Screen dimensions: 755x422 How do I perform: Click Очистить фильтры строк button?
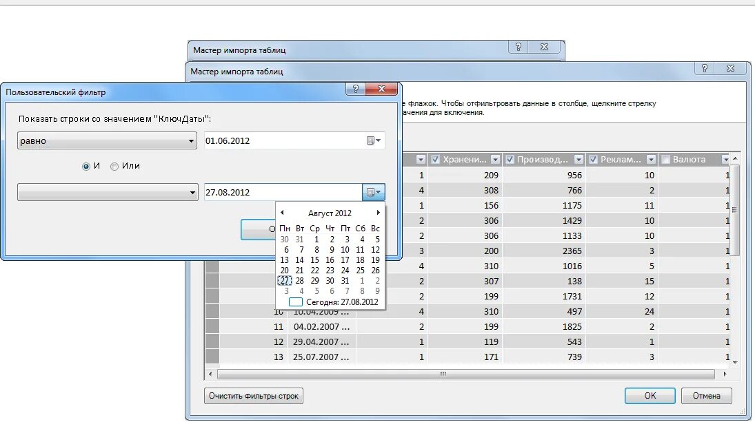pos(254,396)
